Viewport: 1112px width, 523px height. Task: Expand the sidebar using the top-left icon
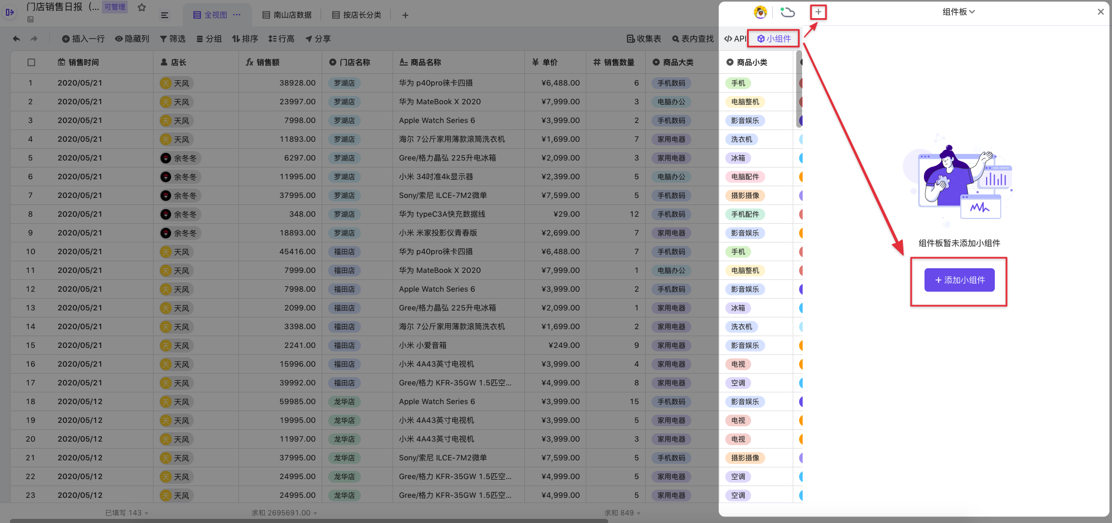[x=9, y=12]
